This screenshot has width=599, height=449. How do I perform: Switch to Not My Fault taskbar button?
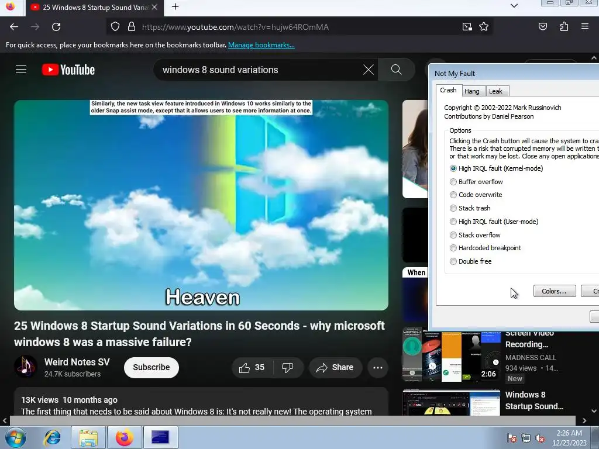pyautogui.click(x=160, y=437)
